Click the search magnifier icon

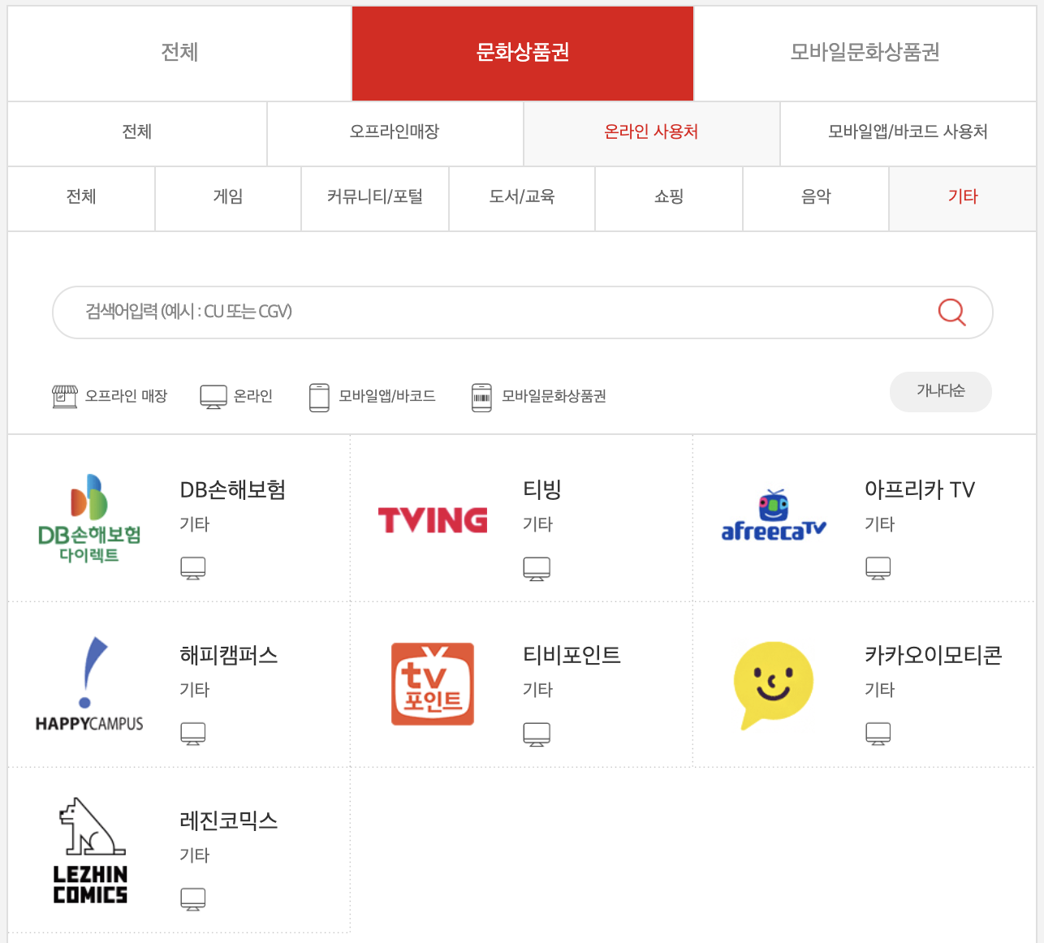(951, 312)
